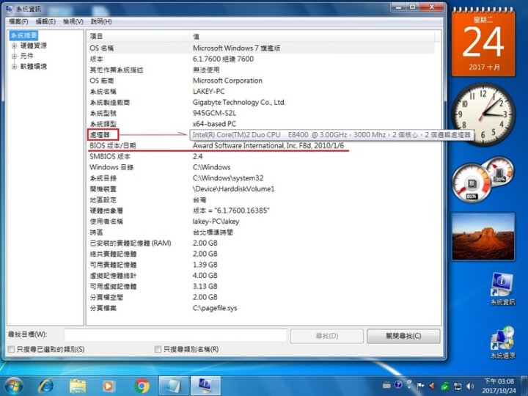
Task: Select the 945GCM-S2L model value
Action: coord(214,113)
